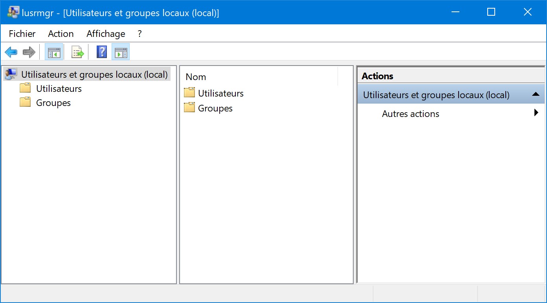Screen dimensions: 547x303
Task: Open the Affichage menu
Action: (106, 34)
